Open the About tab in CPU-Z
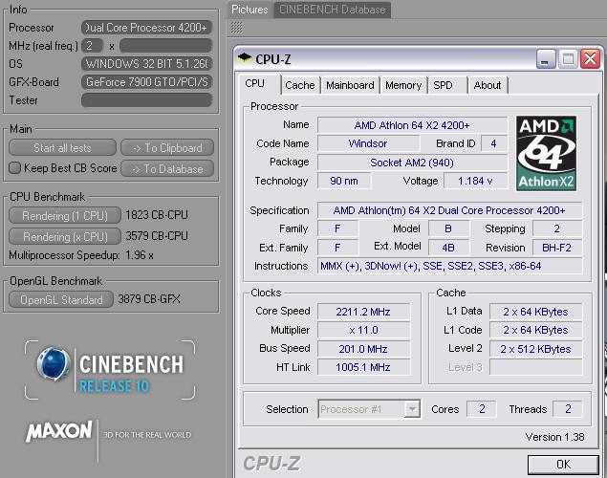 point(488,85)
